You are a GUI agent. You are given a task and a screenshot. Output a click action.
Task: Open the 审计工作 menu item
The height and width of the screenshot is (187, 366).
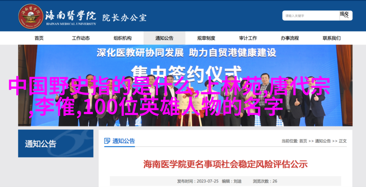click(x=248, y=38)
